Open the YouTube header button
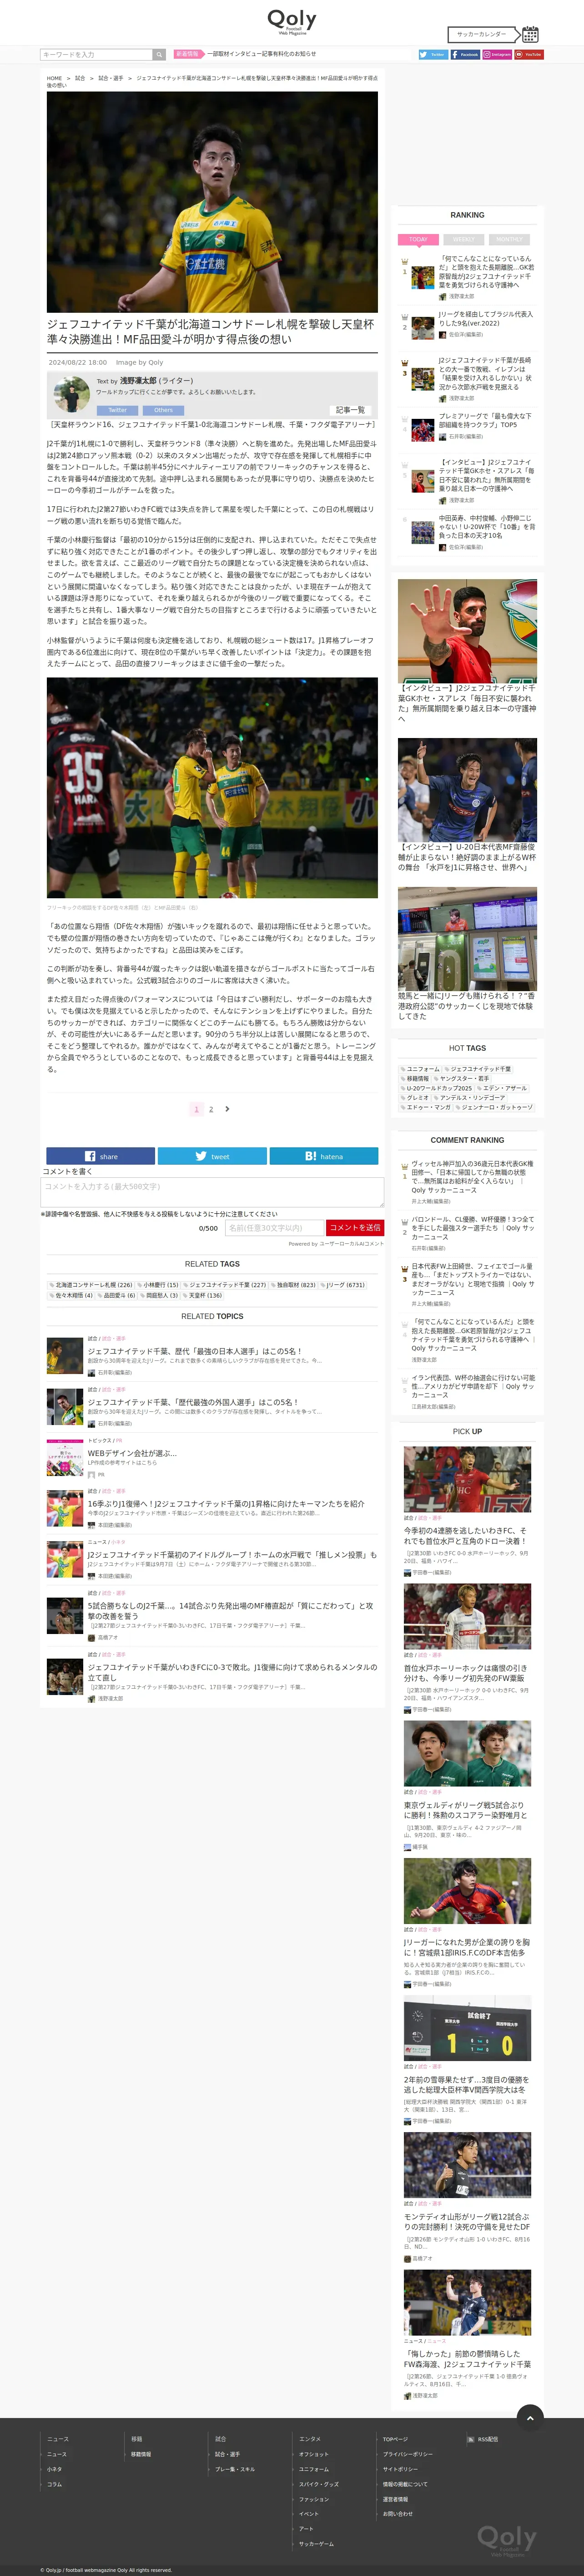The image size is (584, 2576). [x=528, y=54]
